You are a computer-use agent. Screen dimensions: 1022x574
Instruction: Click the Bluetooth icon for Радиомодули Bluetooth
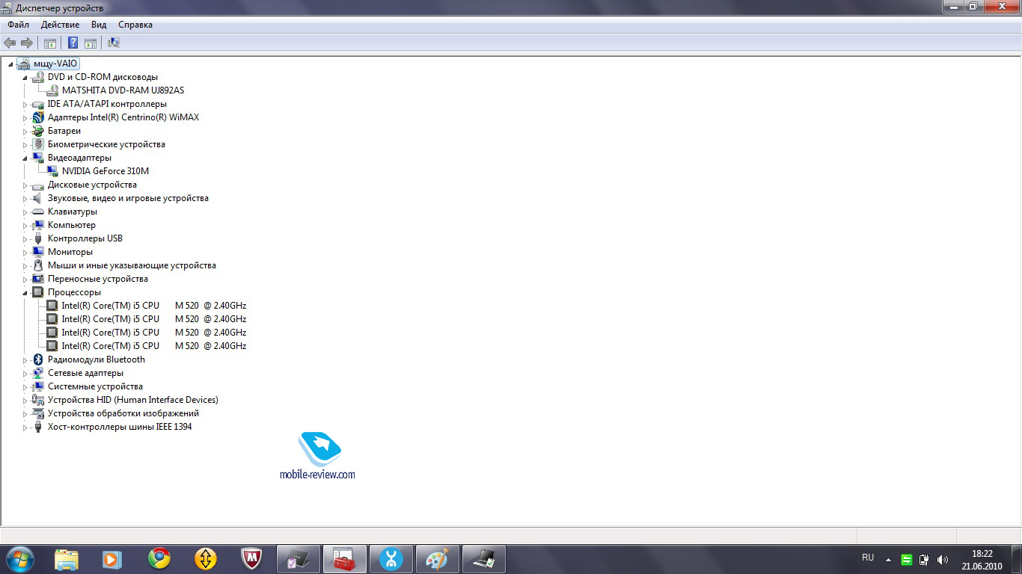tap(38, 359)
